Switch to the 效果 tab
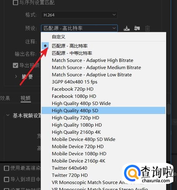The height and width of the screenshot is (190, 177). click(x=5, y=98)
